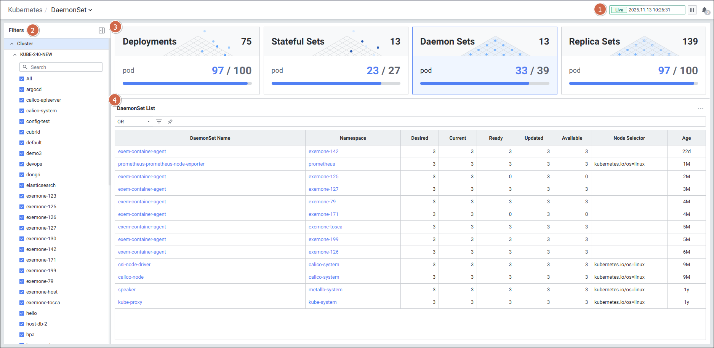Screen dimensions: 714x348
Task: Open DaemonSet List more options menu
Action: (700, 109)
